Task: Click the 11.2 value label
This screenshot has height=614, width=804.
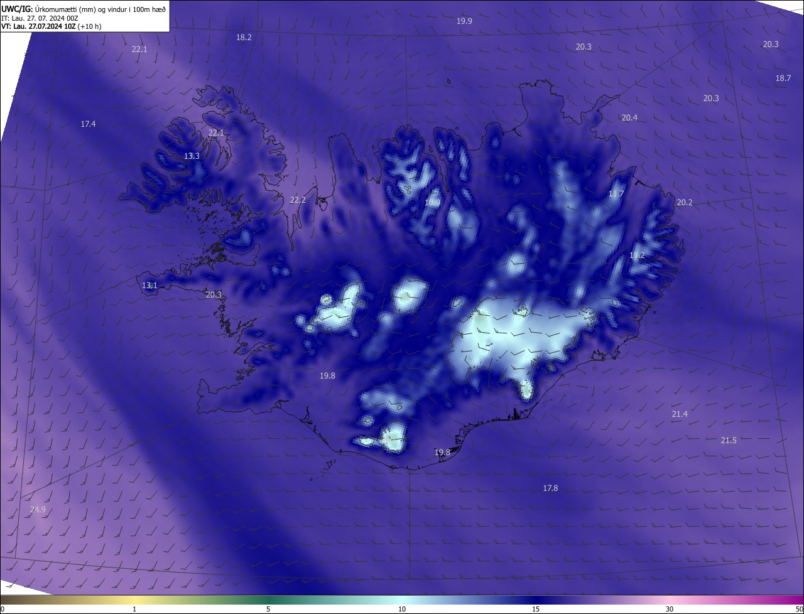Action: pyautogui.click(x=637, y=256)
